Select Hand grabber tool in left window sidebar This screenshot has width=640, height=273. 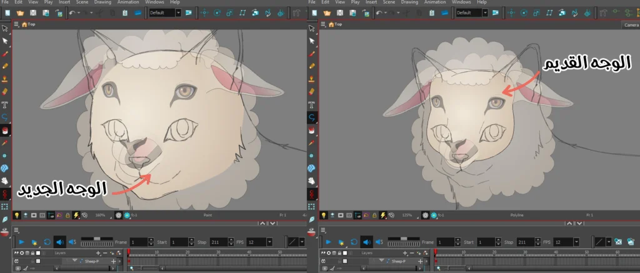pos(5,180)
